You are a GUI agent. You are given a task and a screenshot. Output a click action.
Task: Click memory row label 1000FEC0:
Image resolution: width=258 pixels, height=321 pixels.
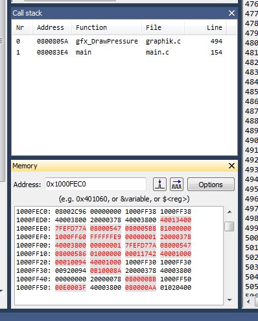pos(34,211)
